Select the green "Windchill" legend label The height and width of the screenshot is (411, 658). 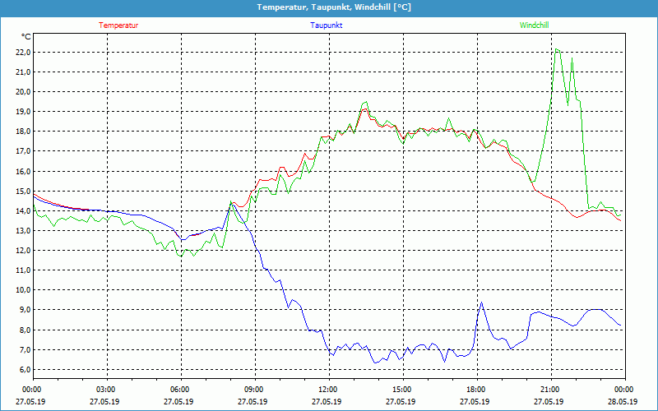click(534, 25)
